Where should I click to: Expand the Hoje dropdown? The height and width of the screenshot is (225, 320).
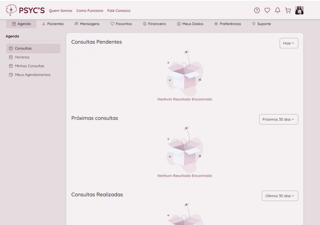[x=289, y=43]
